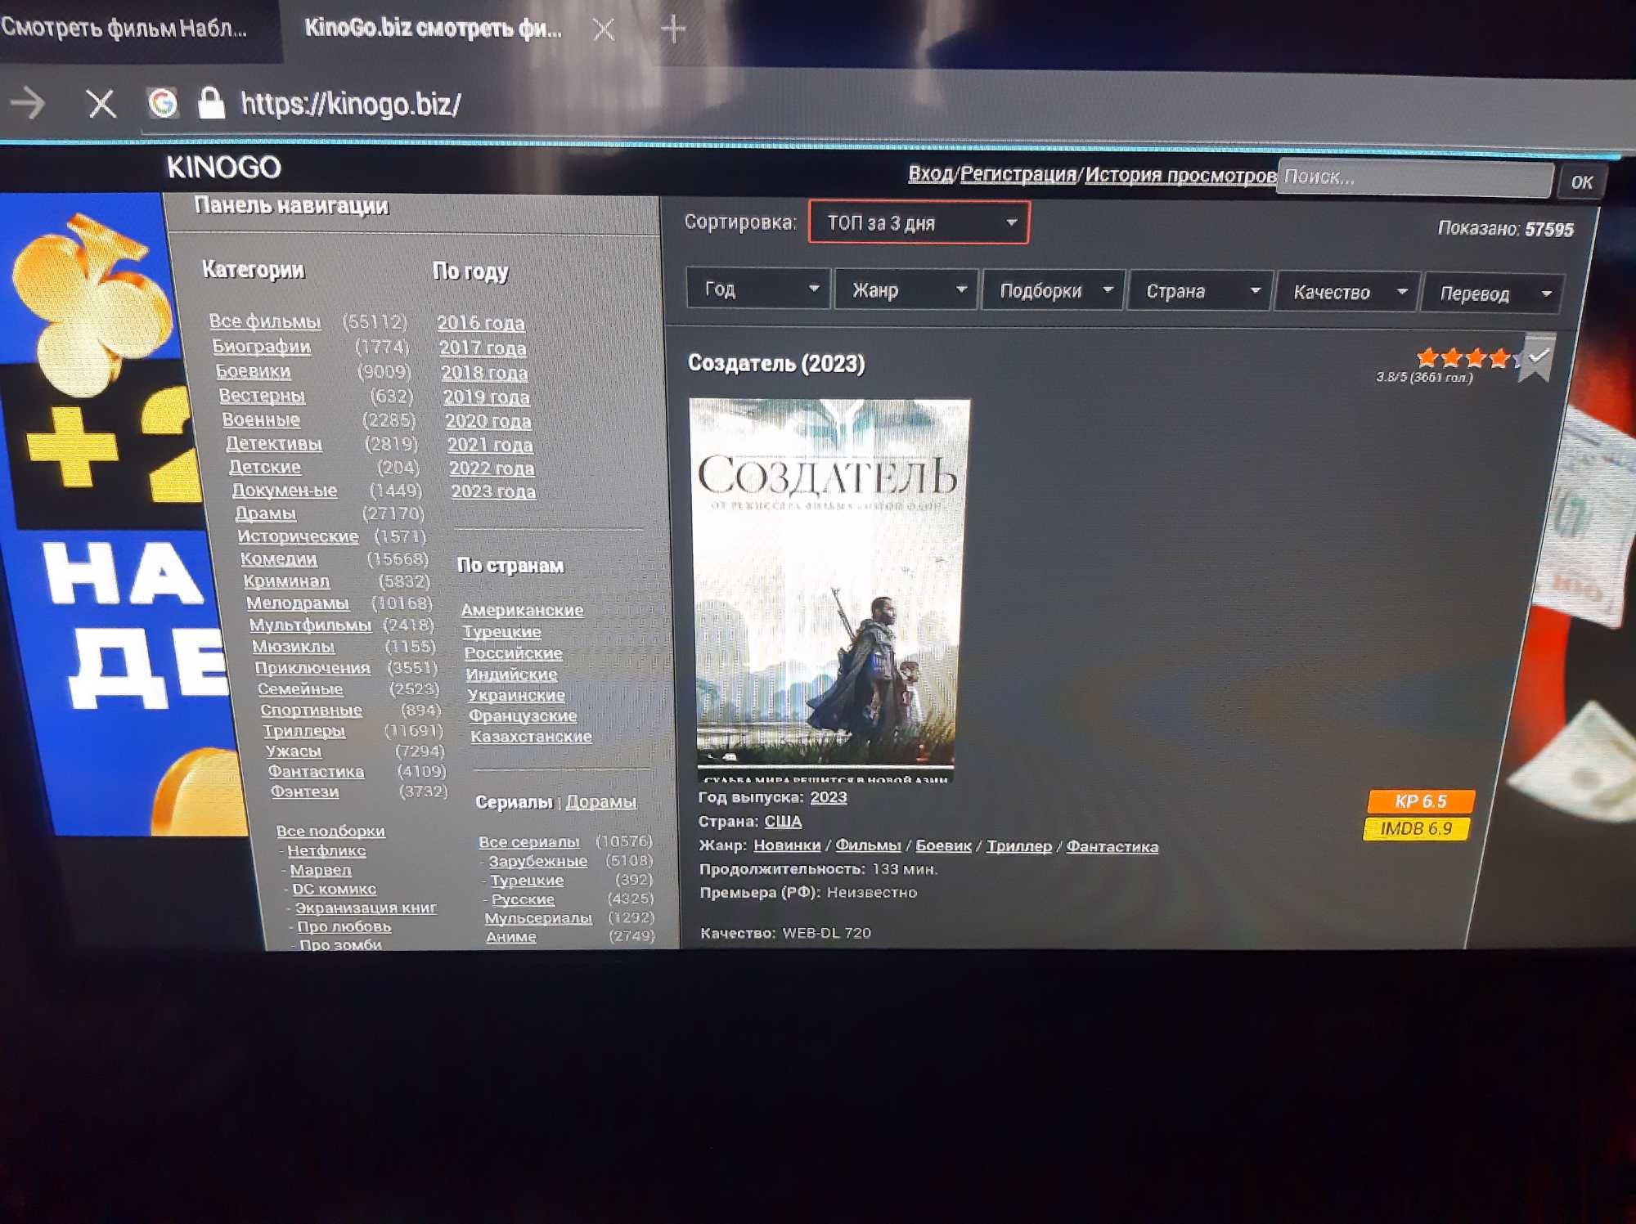Open the Нетфликс collection
The width and height of the screenshot is (1636, 1224).
coord(326,850)
